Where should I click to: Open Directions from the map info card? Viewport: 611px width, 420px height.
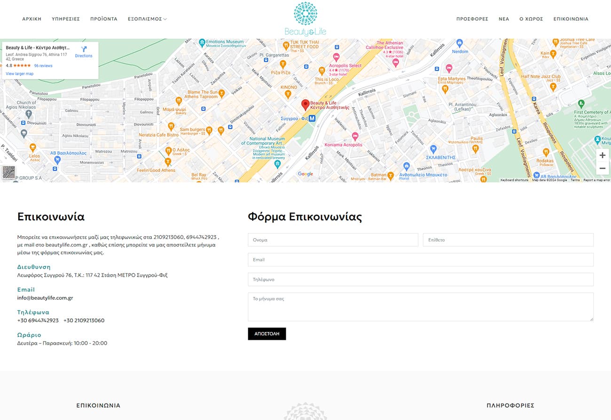(x=84, y=52)
